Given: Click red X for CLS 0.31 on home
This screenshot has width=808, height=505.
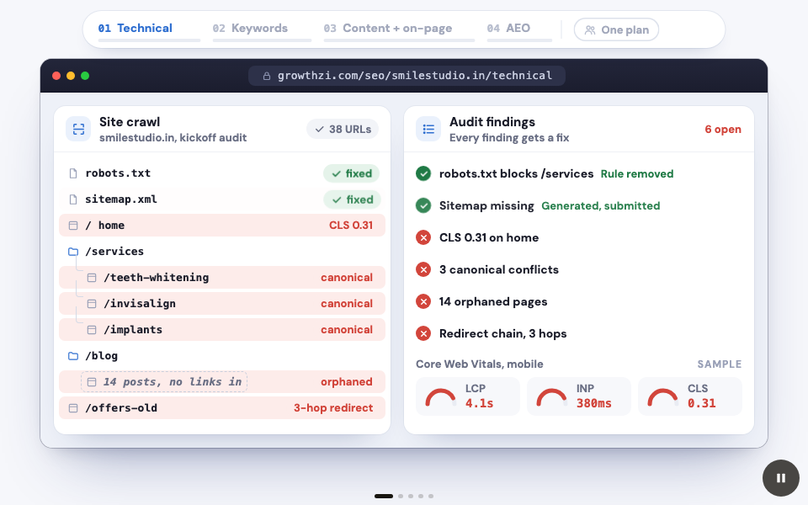Looking at the screenshot, I should 423,237.
